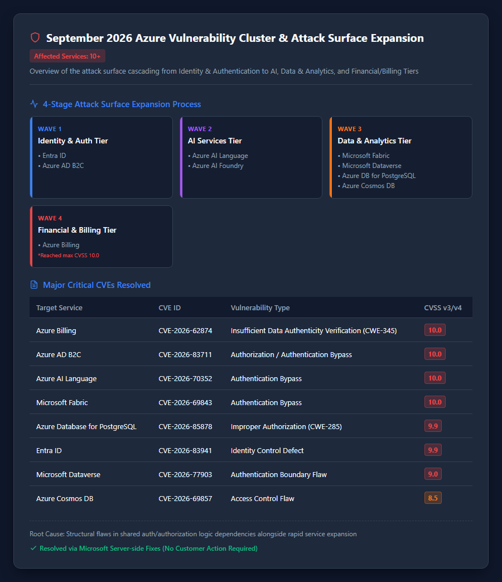
Task: Click the Target Service column header
Action: [x=59, y=307]
